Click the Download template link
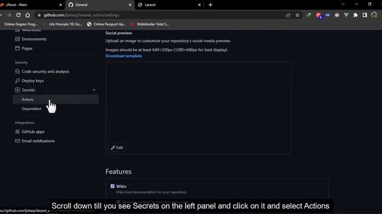The height and width of the screenshot is (214, 382). pos(124,56)
